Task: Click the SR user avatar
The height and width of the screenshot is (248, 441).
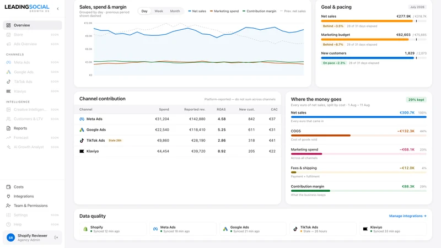Action: (x=10, y=238)
